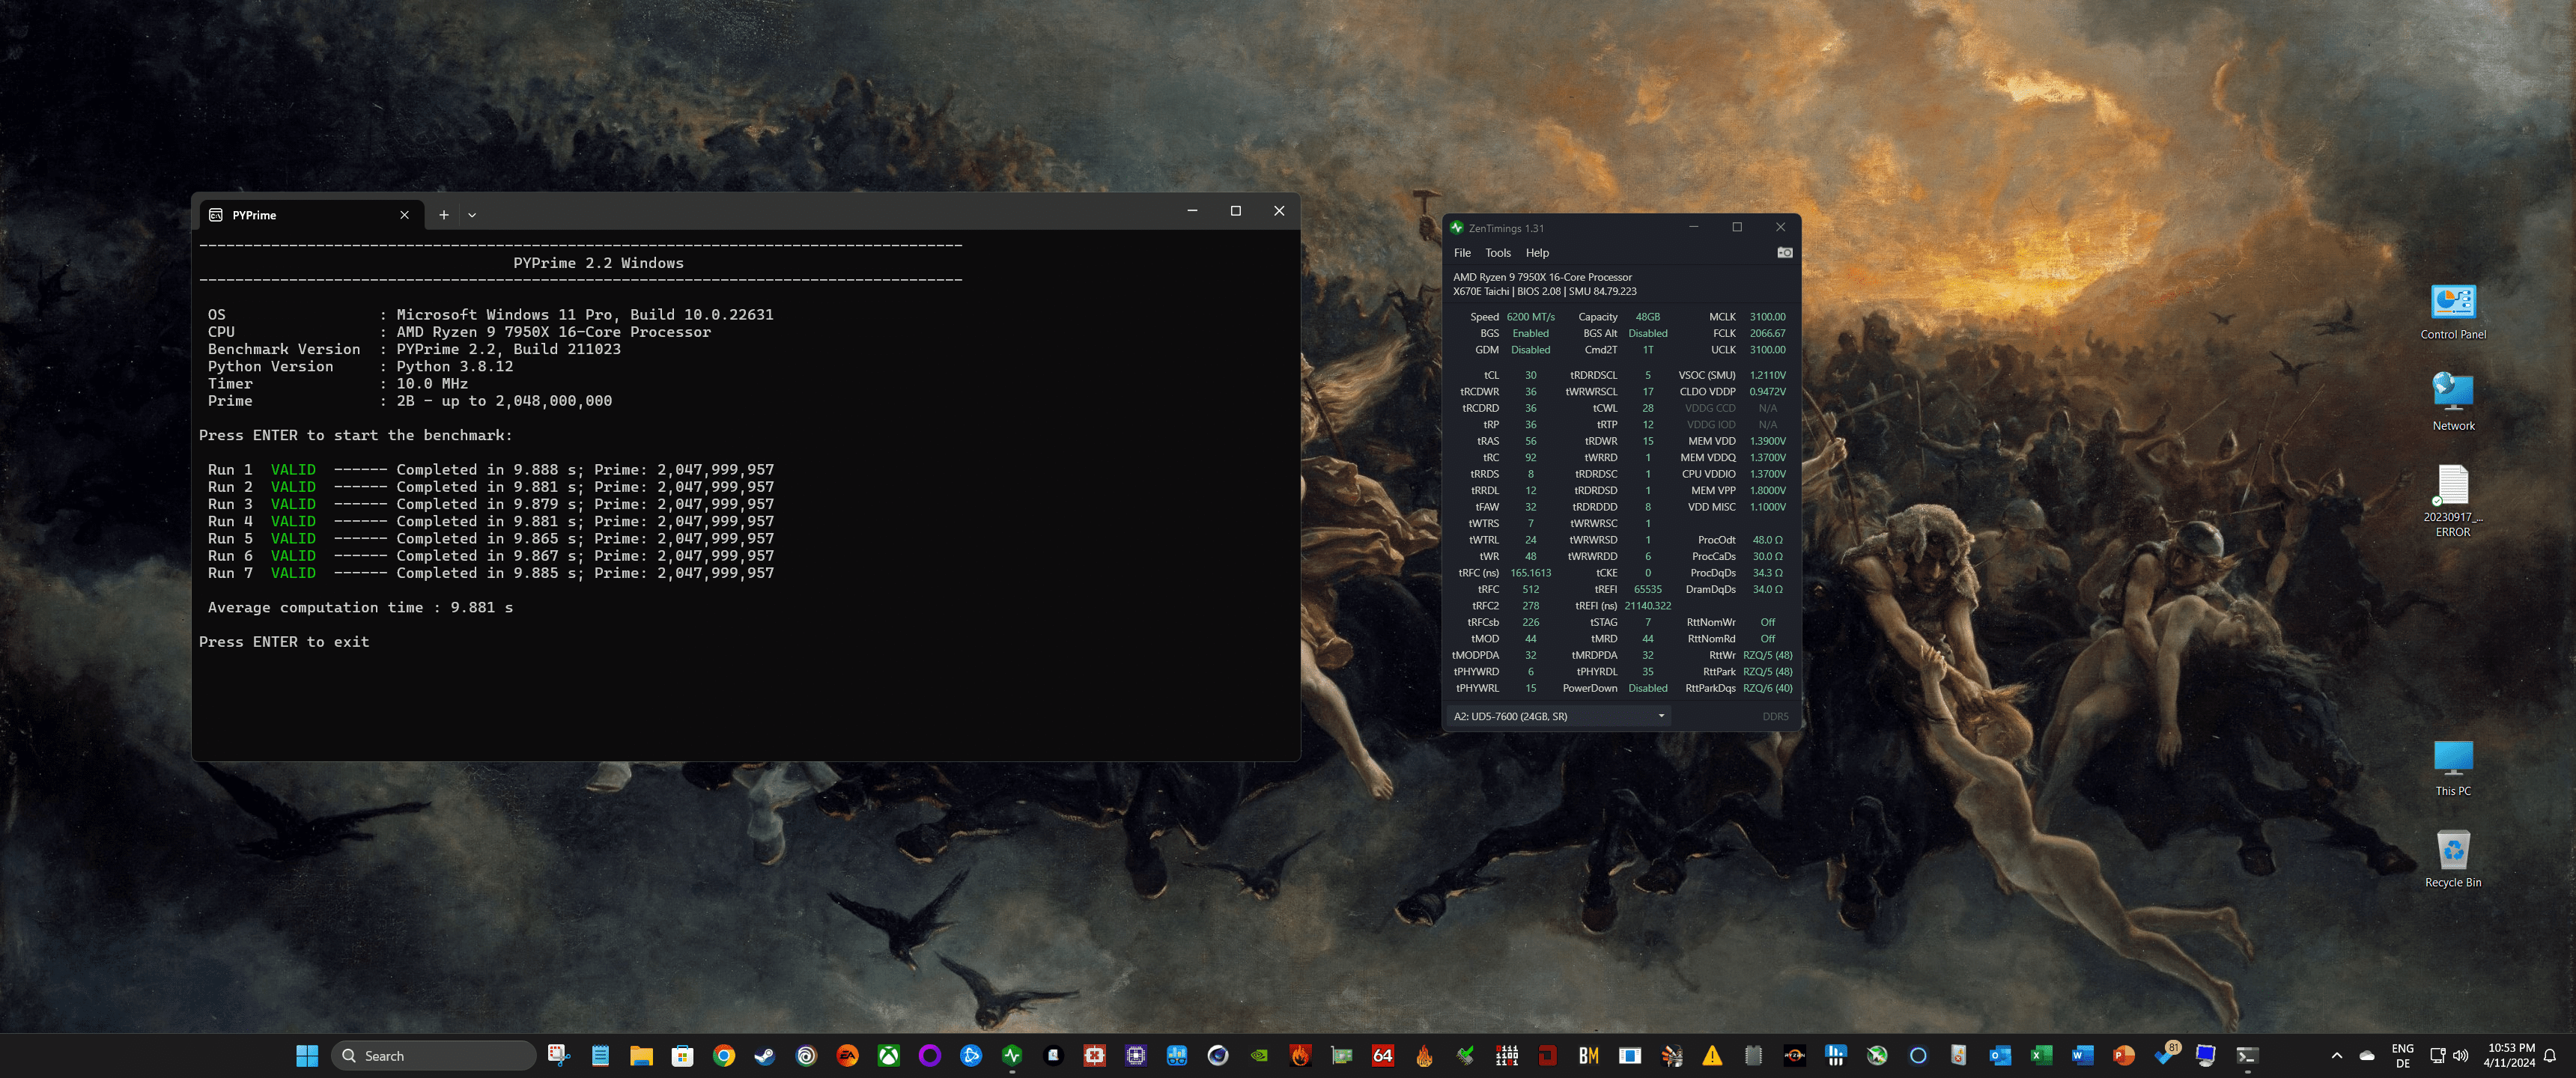Screen dimensions: 2576x1078
Task: Click the Speed value 6200 MT/s
Action: [1530, 317]
